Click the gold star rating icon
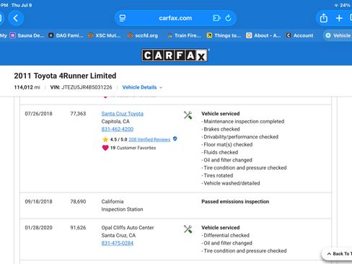The width and height of the screenshot is (352, 264). [105, 139]
